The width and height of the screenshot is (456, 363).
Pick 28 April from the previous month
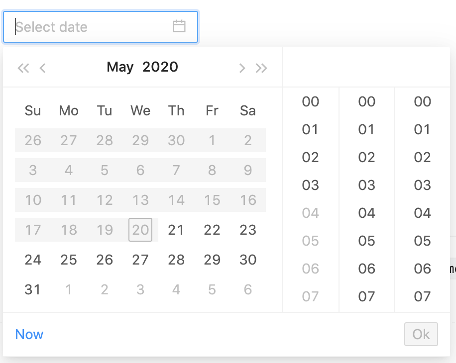105,140
